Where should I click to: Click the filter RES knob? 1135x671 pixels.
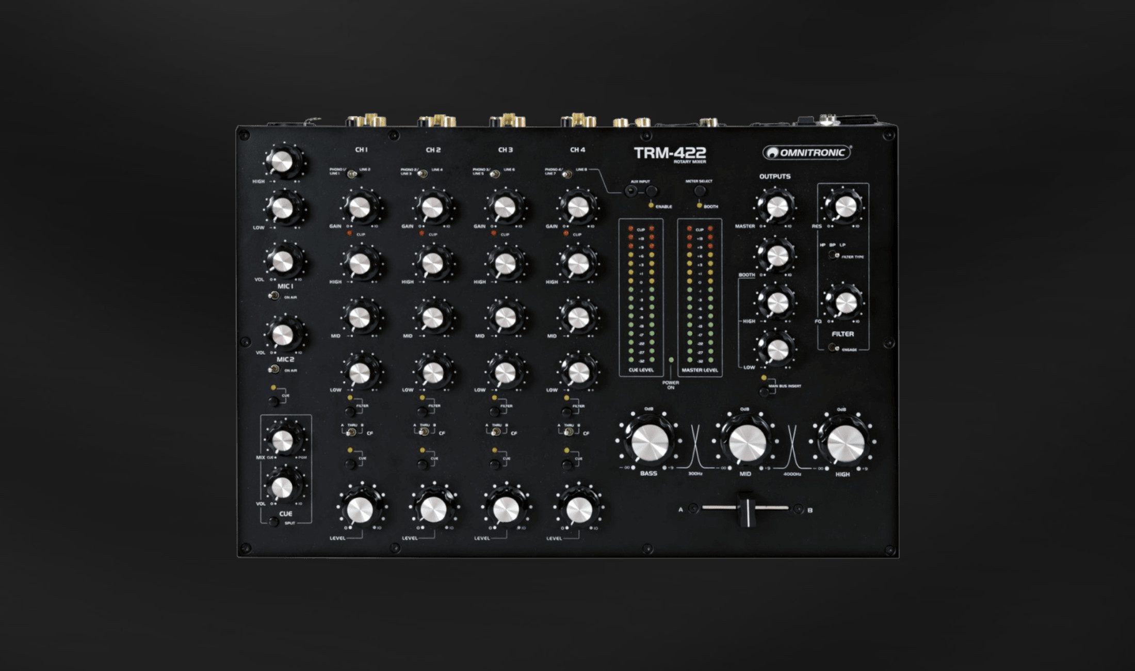pyautogui.click(x=845, y=207)
